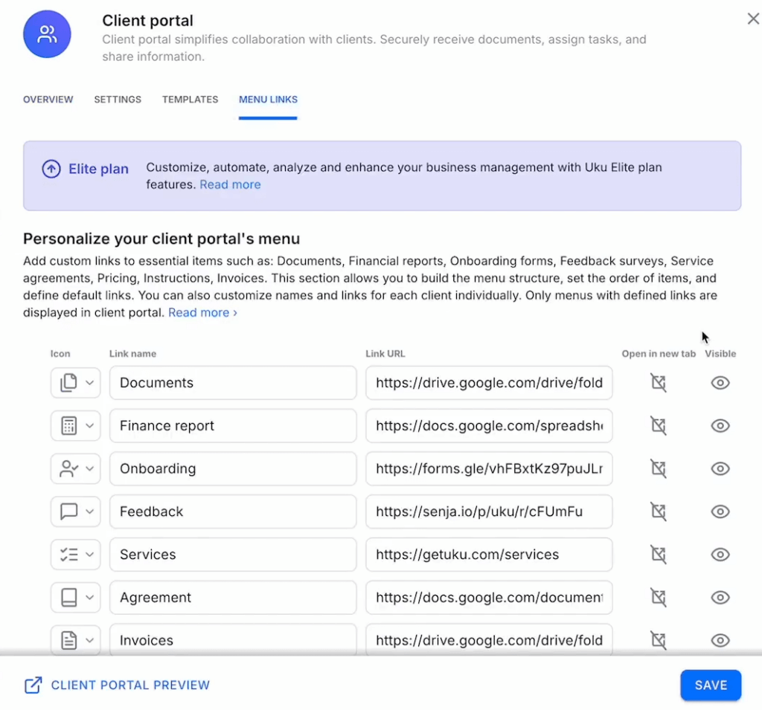This screenshot has width=762, height=710.
Task: Switch to the Settings tab
Action: tap(118, 100)
